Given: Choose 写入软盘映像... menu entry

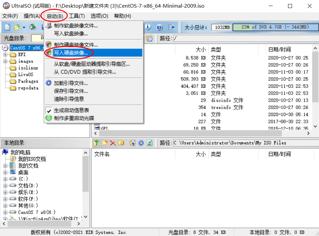Looking at the screenshot, I should (94, 34).
